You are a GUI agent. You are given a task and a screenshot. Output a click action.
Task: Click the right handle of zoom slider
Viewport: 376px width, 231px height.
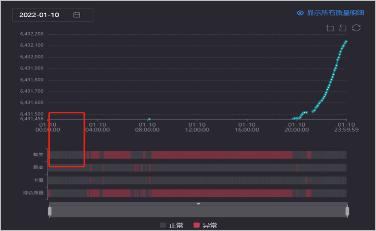tap(347, 211)
